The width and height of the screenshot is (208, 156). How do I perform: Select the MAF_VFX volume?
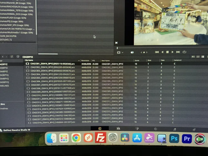click(14, 25)
